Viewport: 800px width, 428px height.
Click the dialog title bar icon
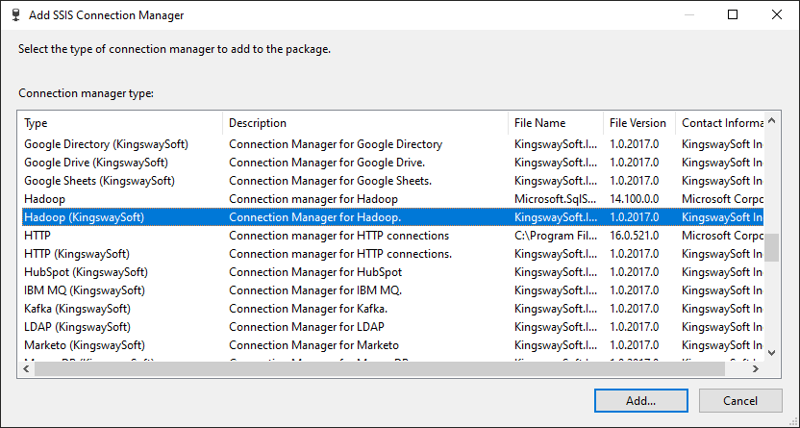click(x=15, y=14)
